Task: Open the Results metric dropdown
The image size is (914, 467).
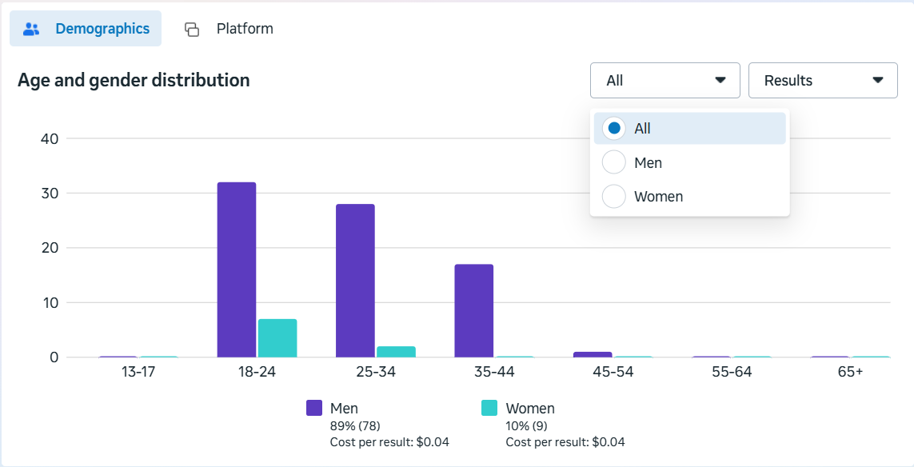Action: [x=822, y=81]
